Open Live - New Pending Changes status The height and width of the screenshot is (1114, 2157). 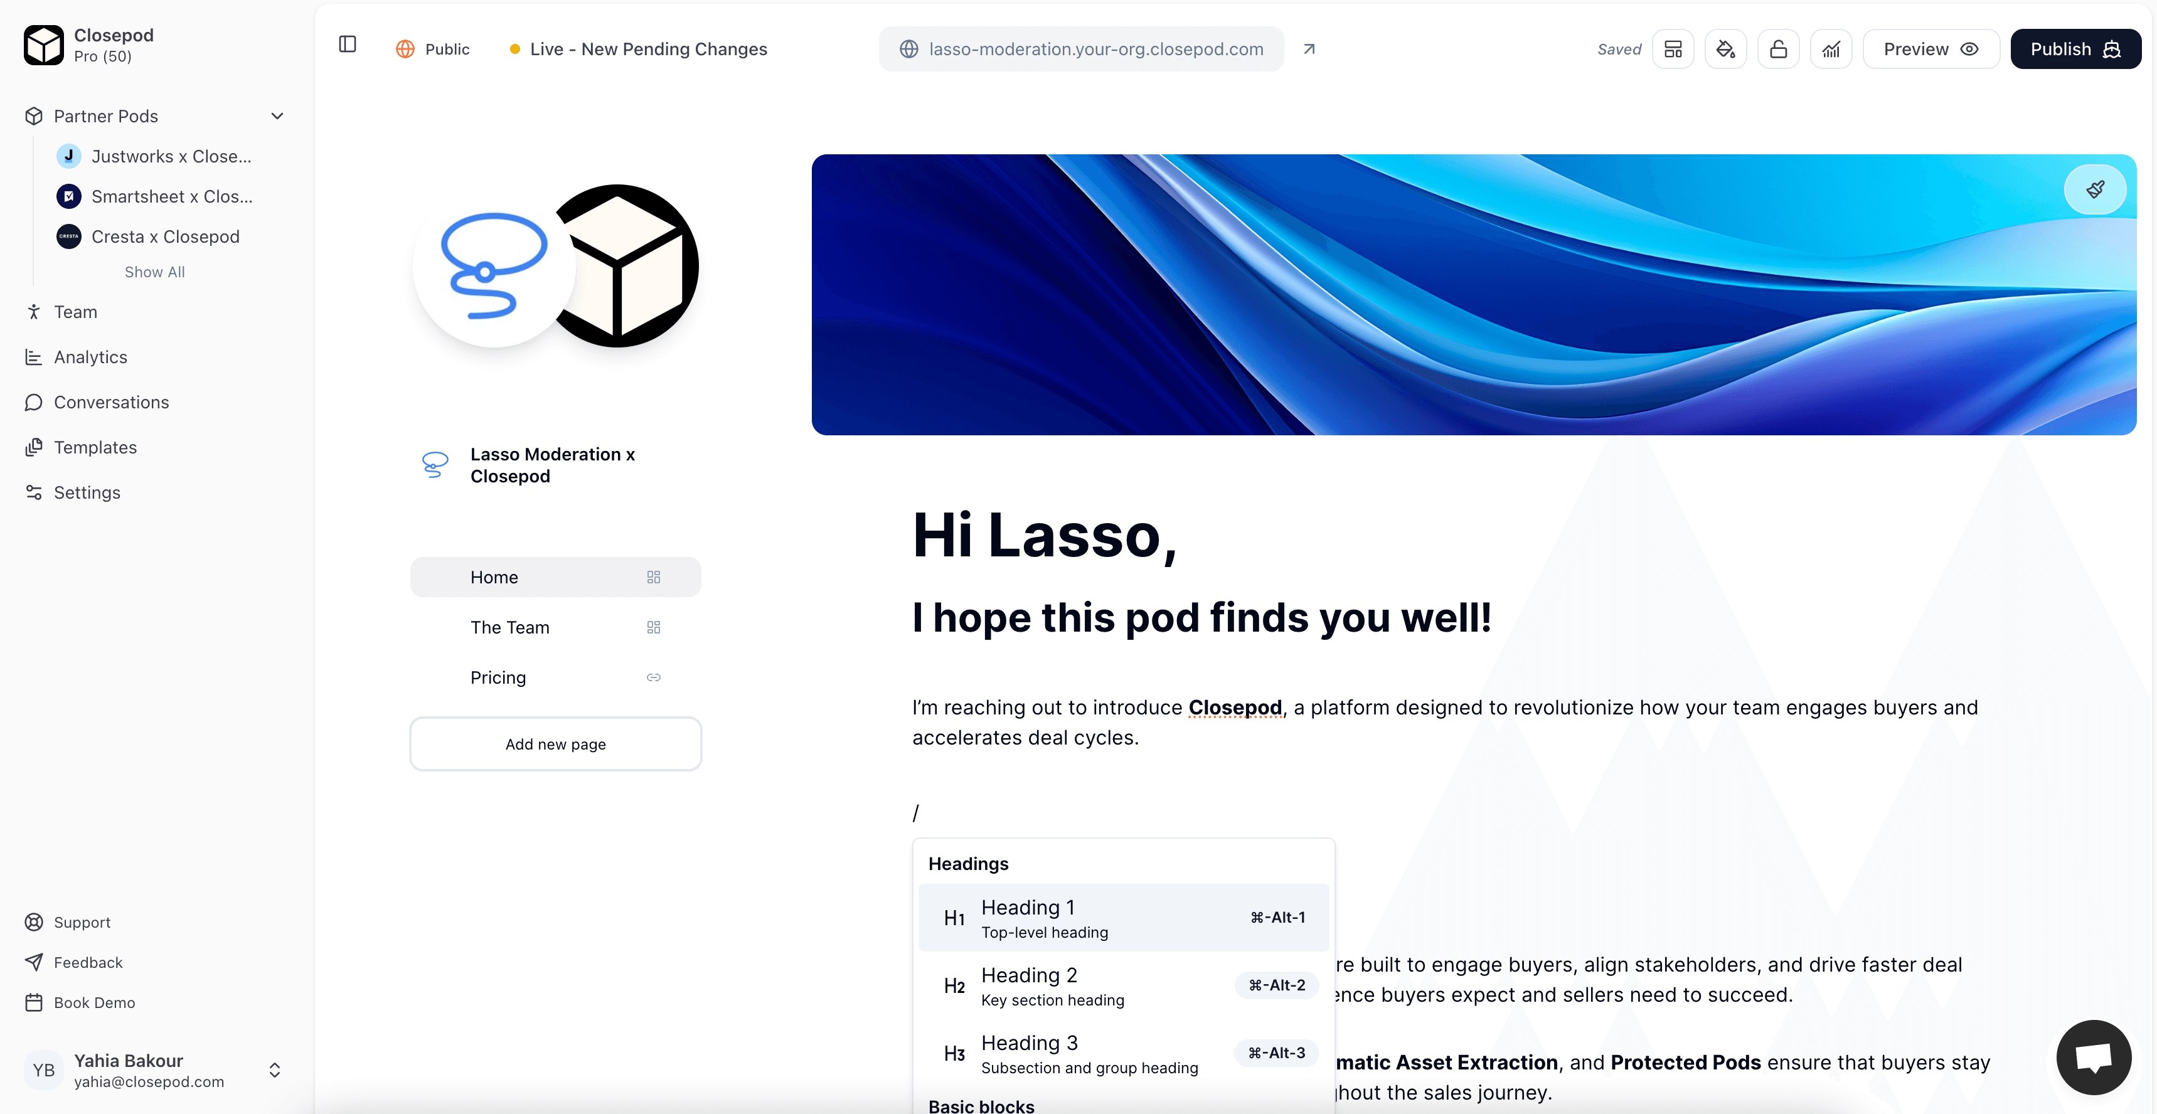pos(639,50)
